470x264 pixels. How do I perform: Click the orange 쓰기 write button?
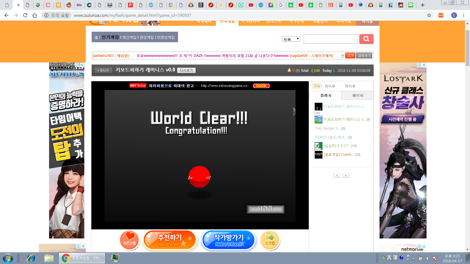[x=350, y=55]
